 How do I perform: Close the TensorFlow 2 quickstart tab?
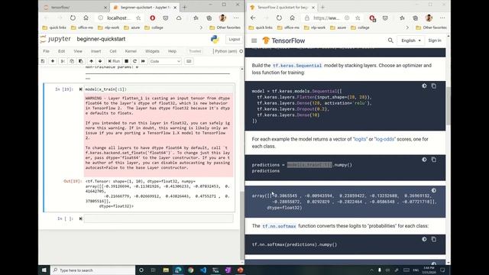pyautogui.click(x=313, y=7)
